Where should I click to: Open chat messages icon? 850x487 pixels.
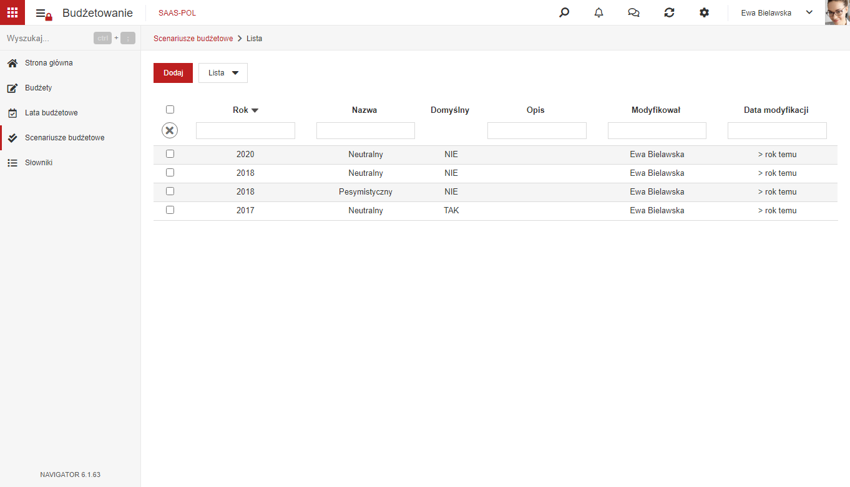click(x=634, y=12)
